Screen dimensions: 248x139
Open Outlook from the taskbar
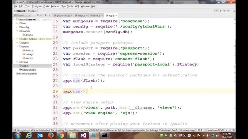(40, 136)
